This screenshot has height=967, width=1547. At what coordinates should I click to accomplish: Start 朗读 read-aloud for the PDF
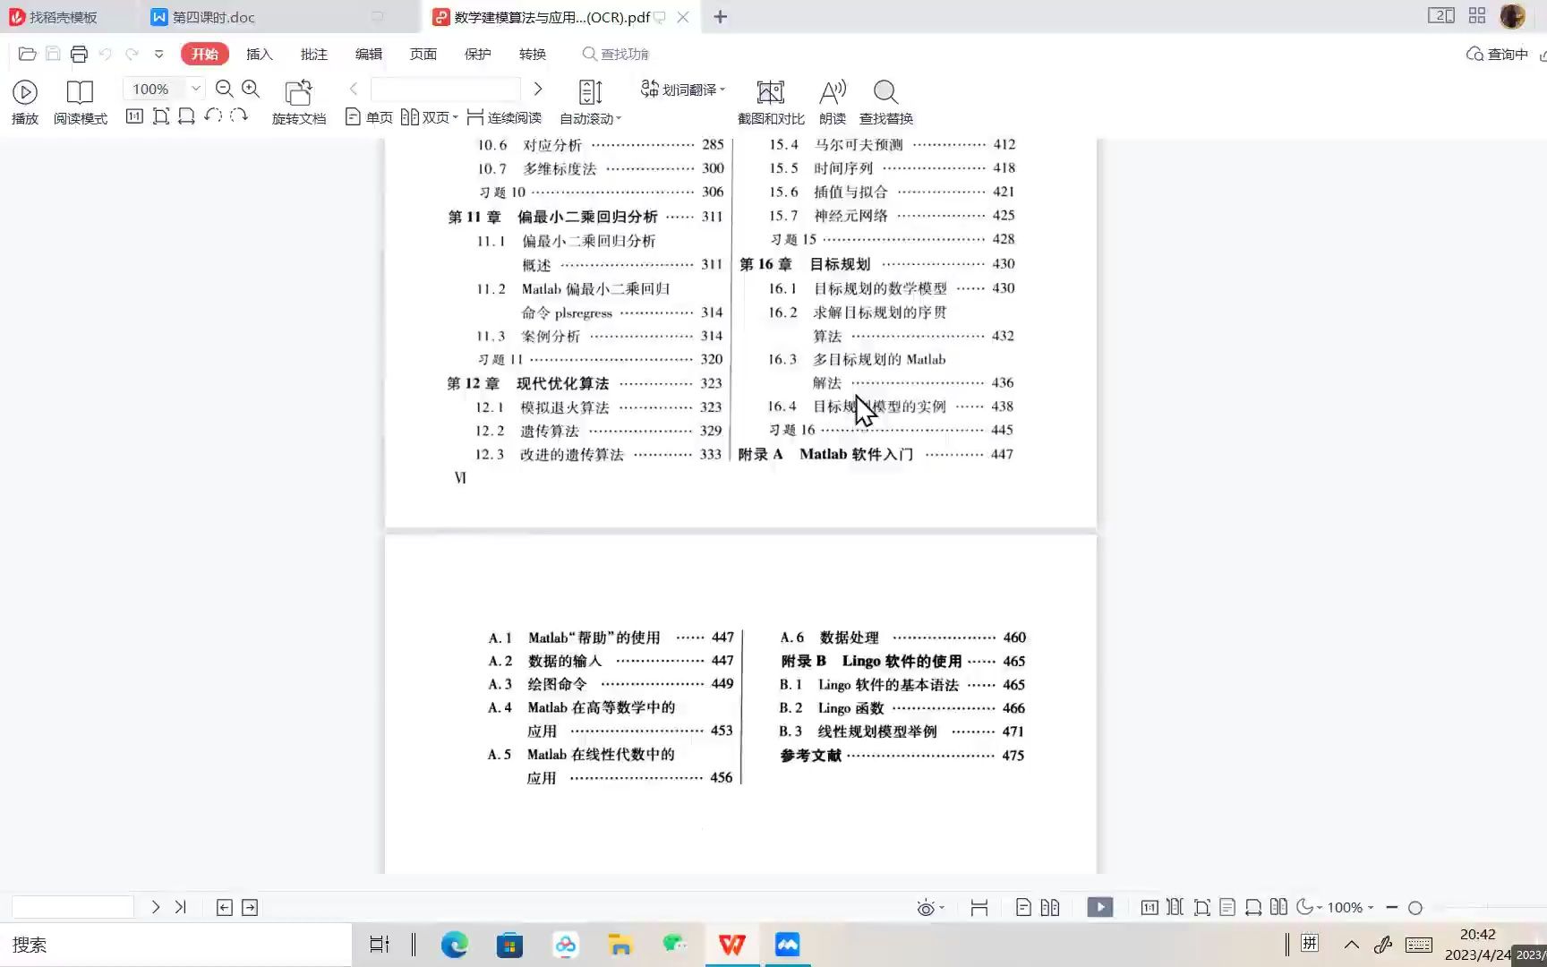[x=831, y=100]
